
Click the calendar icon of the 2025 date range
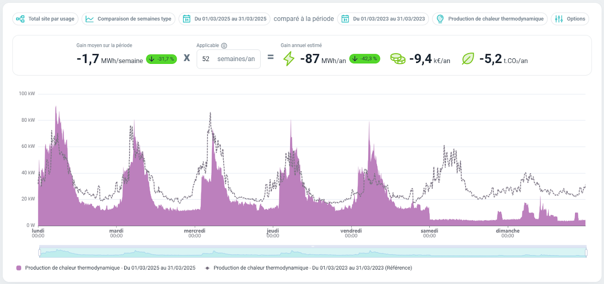click(186, 19)
